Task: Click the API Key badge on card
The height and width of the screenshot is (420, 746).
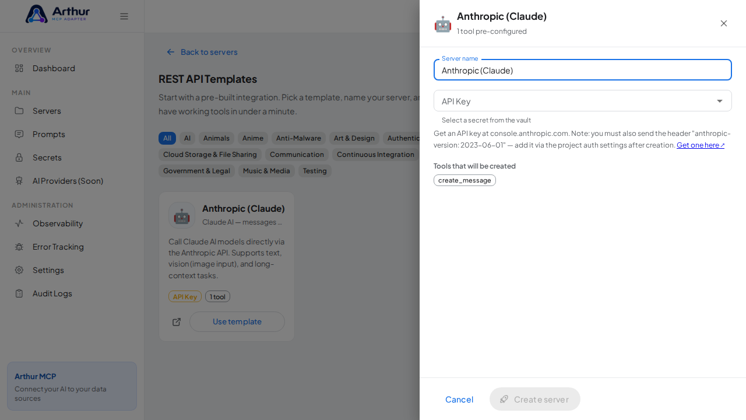Action: pyautogui.click(x=185, y=296)
